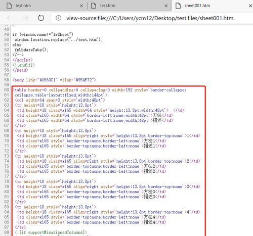Click the //--> comment line
The width and height of the screenshot is (253, 236).
click(18, 55)
